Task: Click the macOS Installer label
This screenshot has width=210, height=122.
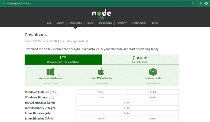Action: click(102, 78)
